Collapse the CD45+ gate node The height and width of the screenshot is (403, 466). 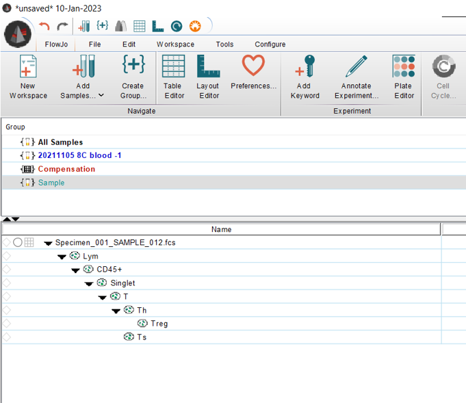pyautogui.click(x=75, y=270)
